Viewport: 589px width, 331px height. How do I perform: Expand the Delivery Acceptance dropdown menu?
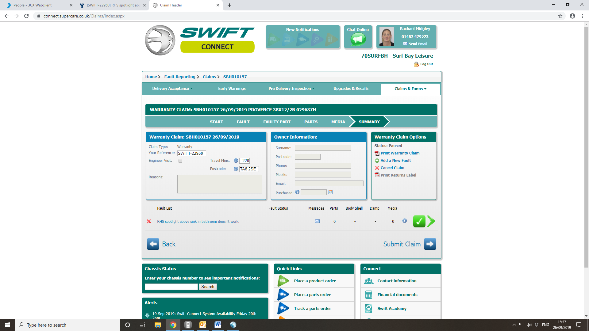click(172, 89)
